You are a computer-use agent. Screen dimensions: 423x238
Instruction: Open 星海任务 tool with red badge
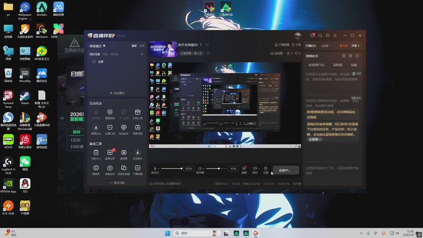pos(110,154)
